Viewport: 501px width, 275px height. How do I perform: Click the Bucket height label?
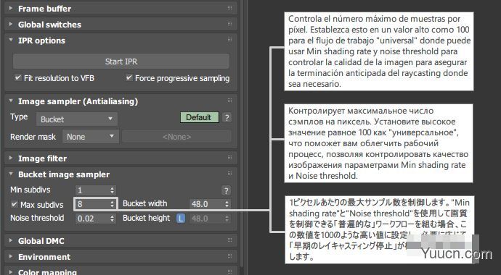(147, 218)
